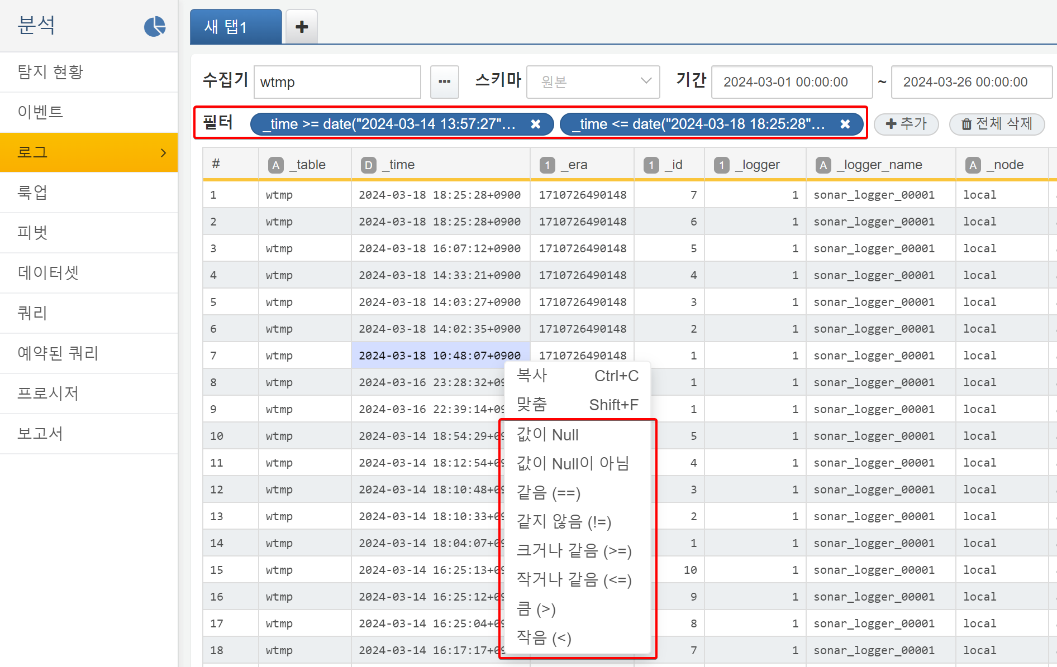Sort by _time column header
1057x667 pixels.
(441, 165)
